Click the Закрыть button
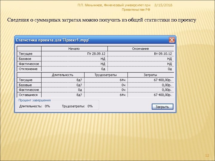Image resolution: width=215 pixels, height=161 pixels. click(x=162, y=107)
